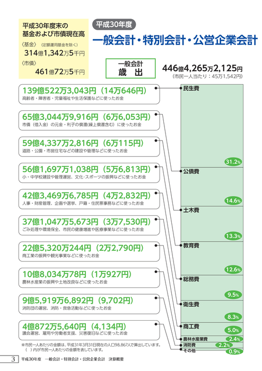Click the 14.6% badge in 公債費

point(233,201)
